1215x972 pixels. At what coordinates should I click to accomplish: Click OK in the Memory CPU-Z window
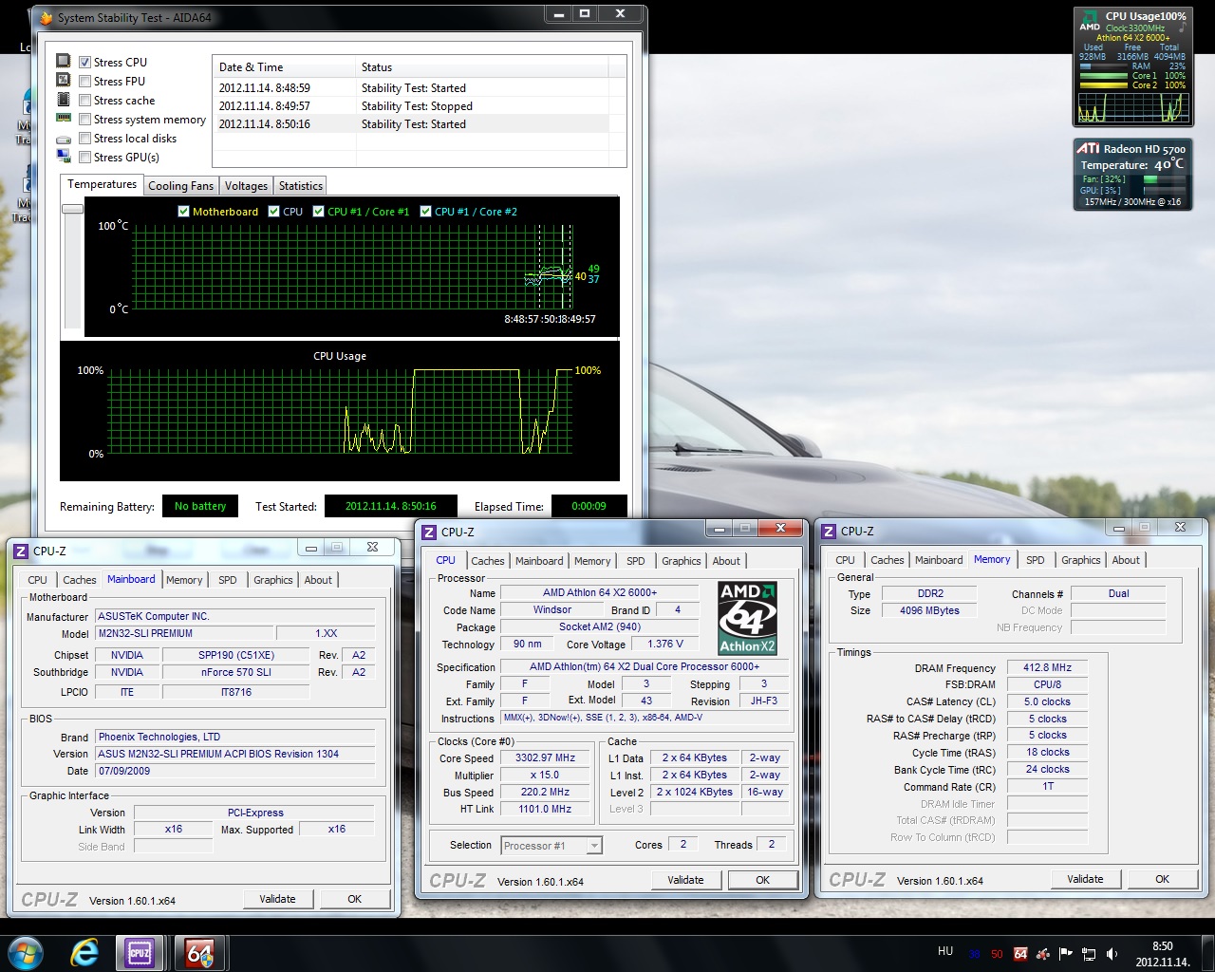click(1162, 879)
